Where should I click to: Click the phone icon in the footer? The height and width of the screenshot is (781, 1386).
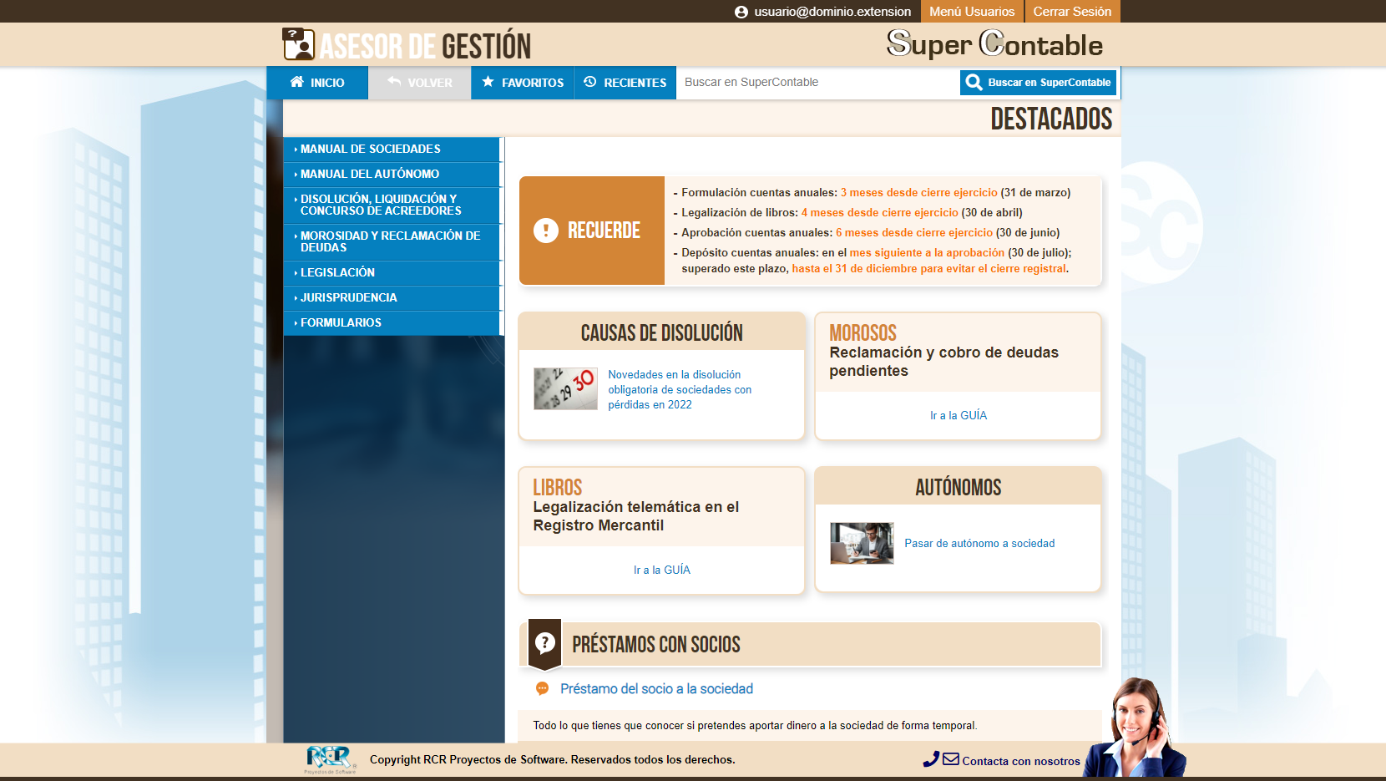coord(931,759)
